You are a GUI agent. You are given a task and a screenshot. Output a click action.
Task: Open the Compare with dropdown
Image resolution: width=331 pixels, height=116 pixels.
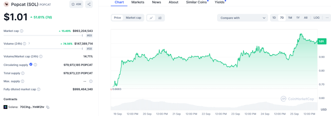coord(242,18)
